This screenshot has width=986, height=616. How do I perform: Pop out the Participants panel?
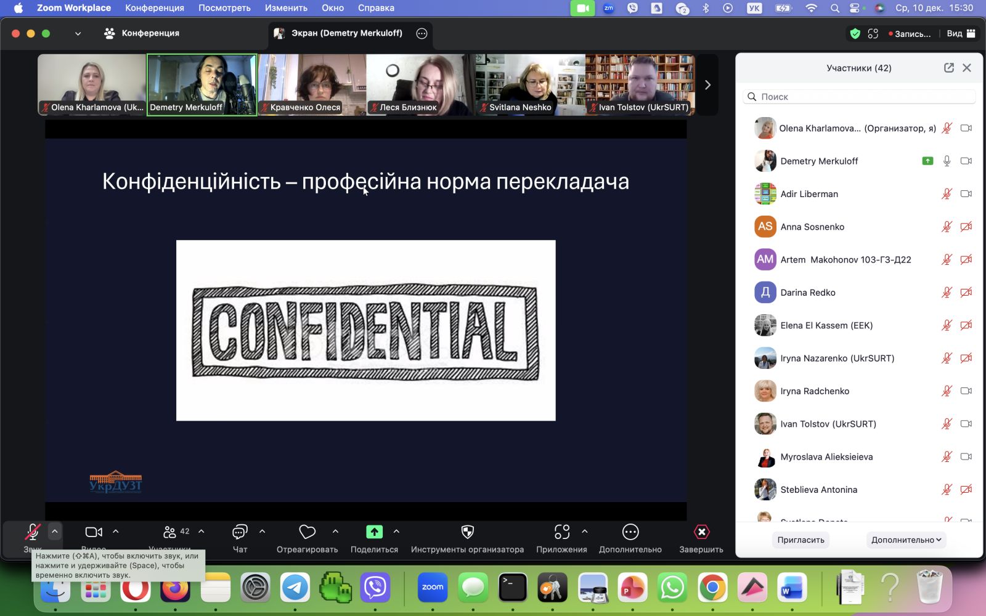coord(949,68)
